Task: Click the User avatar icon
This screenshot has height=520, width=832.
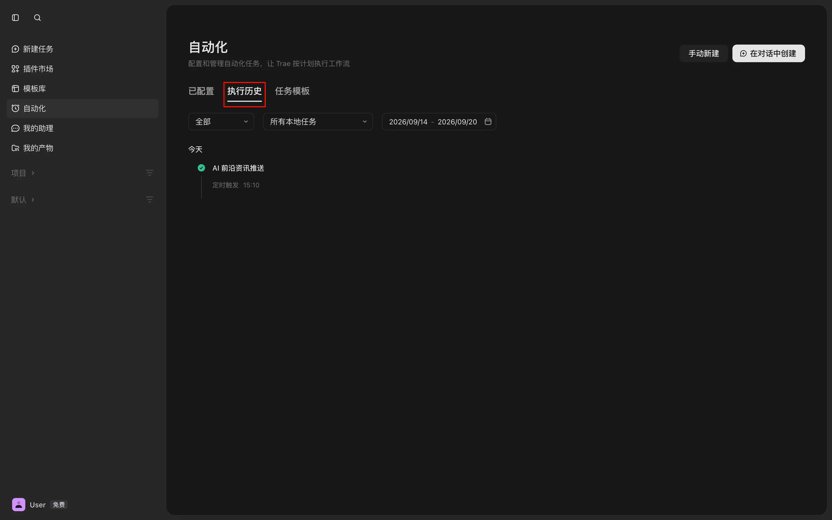Action: click(18, 505)
